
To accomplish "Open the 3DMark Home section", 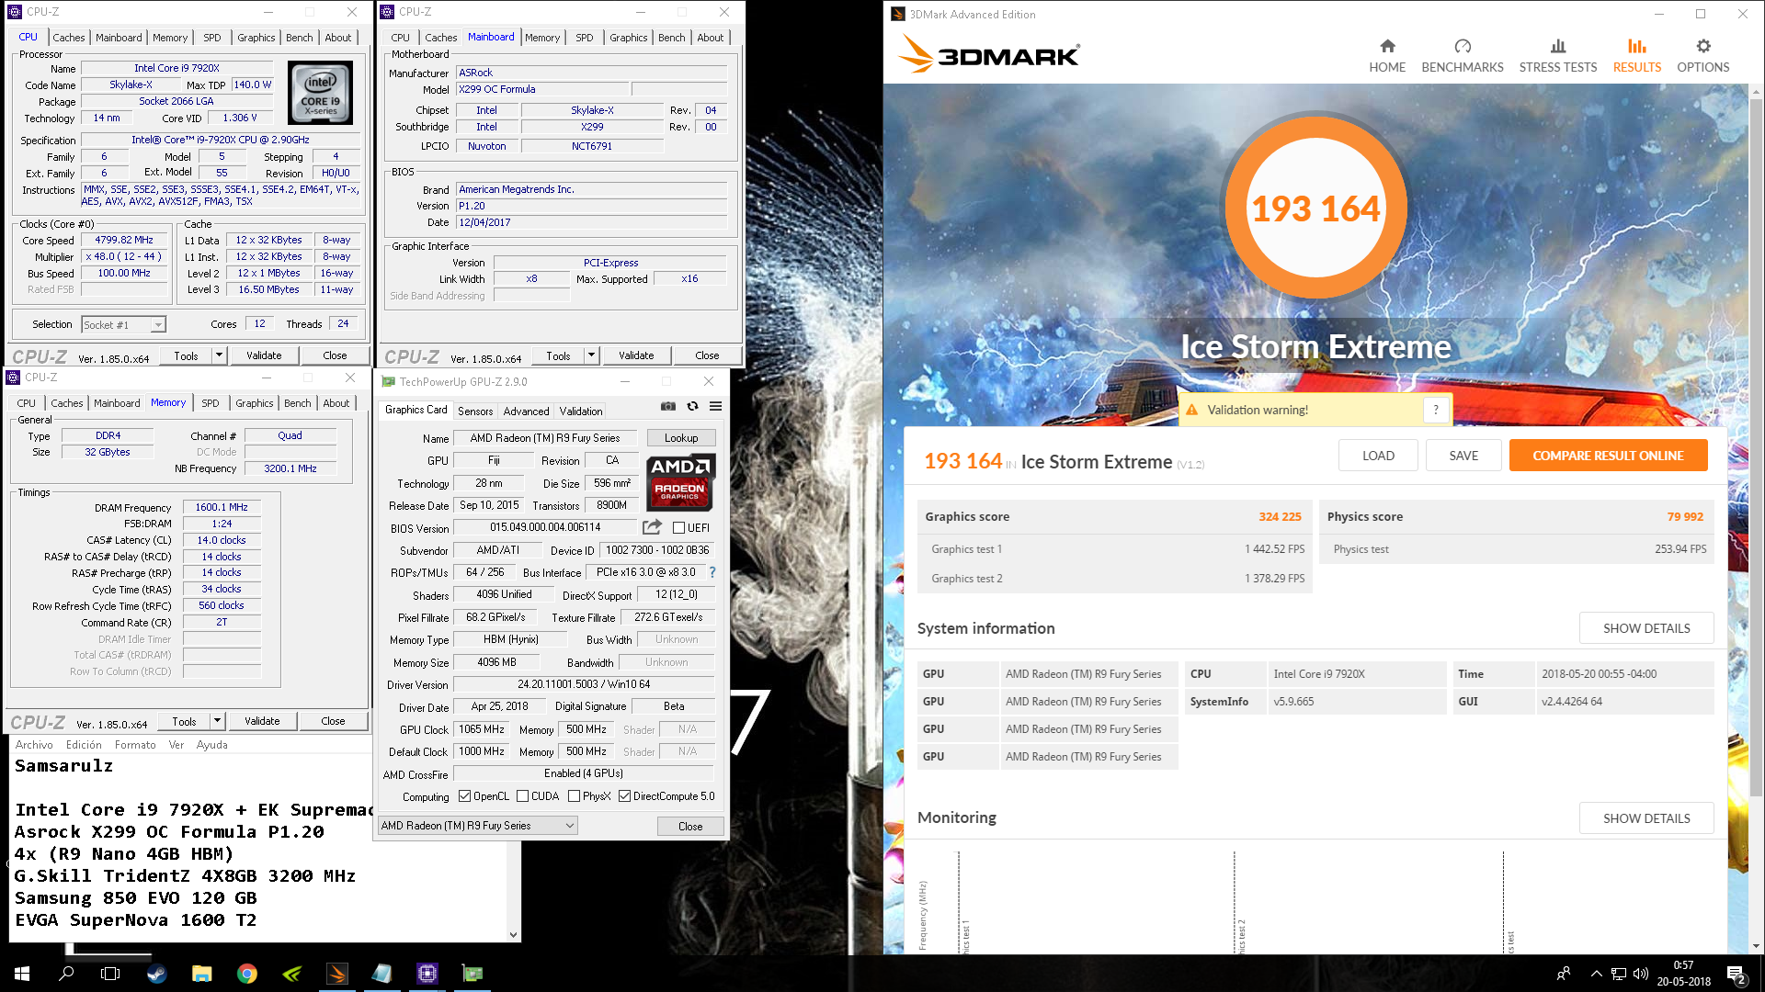I will [1387, 55].
